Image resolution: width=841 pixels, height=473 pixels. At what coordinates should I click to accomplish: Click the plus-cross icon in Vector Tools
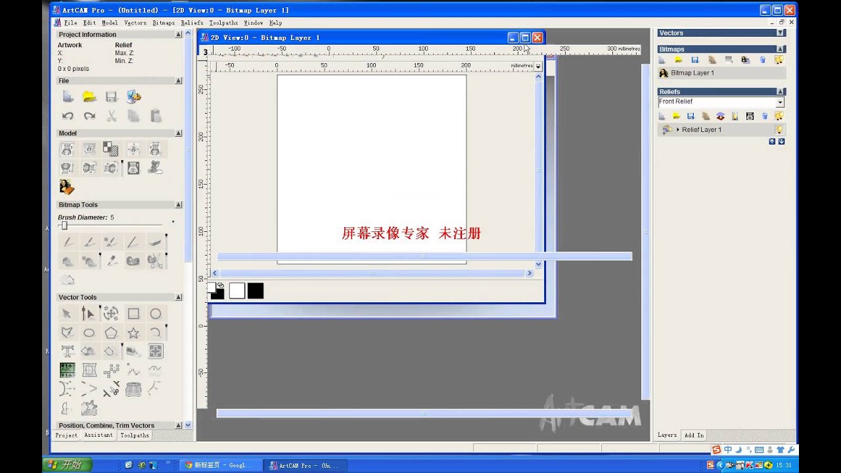[x=155, y=351]
